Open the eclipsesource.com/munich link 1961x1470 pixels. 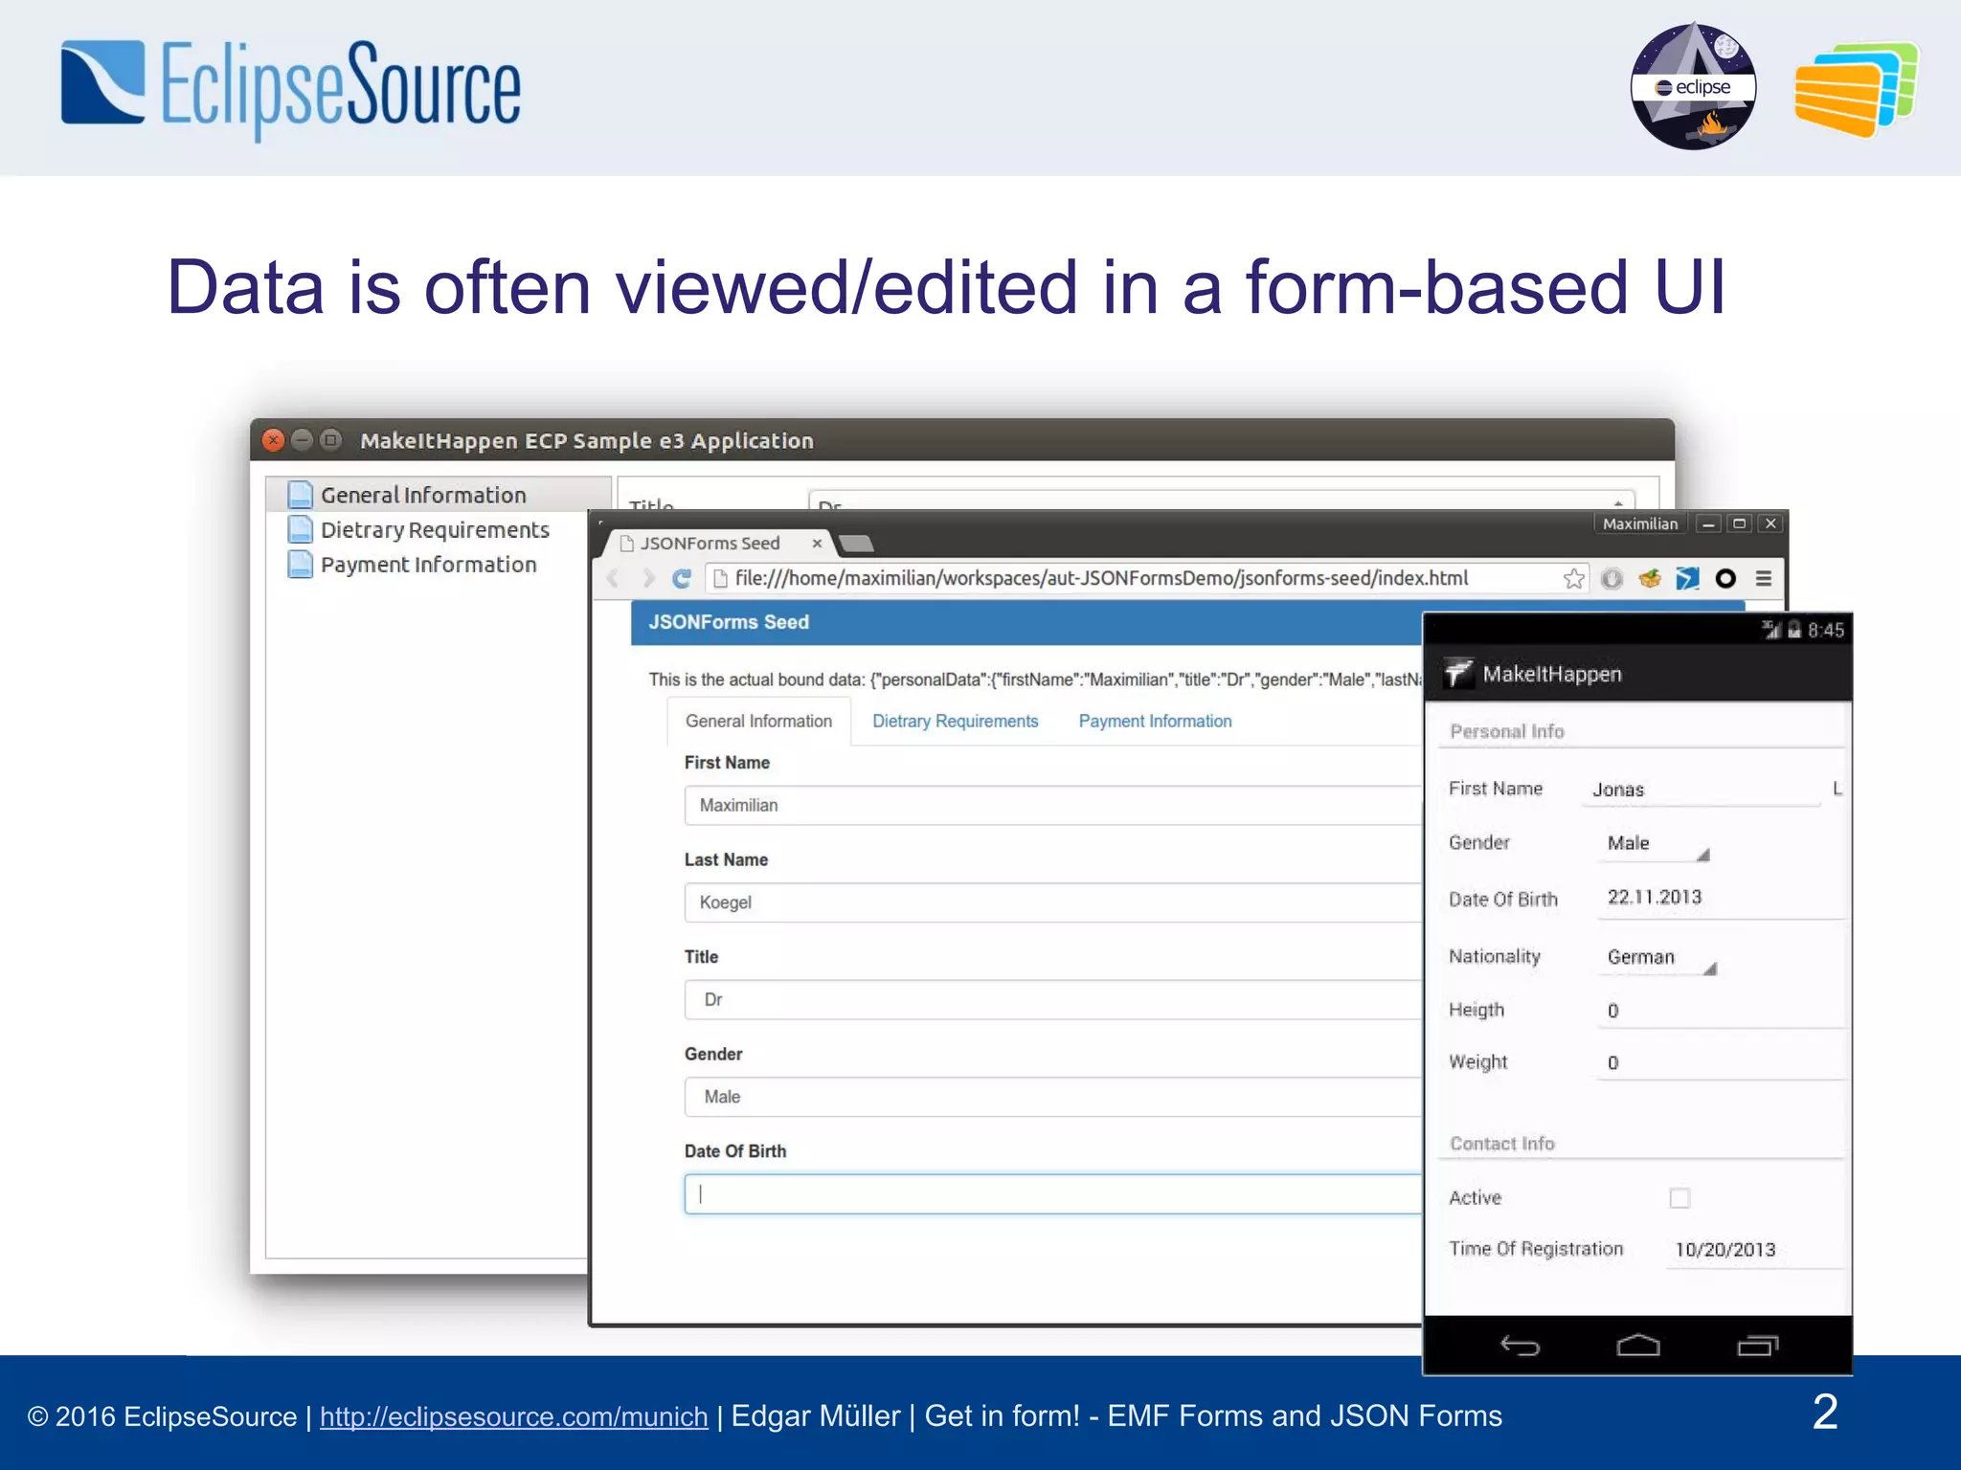(x=514, y=1416)
